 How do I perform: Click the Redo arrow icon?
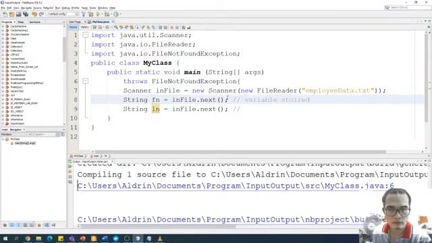41,14
